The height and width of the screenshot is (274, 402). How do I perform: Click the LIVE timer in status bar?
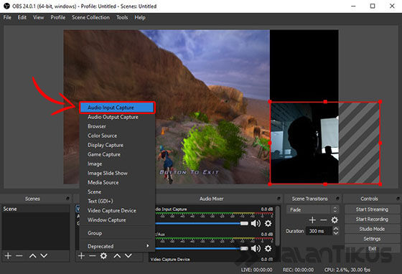click(x=257, y=270)
